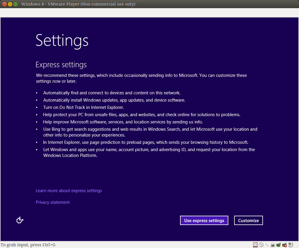This screenshot has width=299, height=248.
Task: Click the window resize grip in corner
Action: (297, 246)
